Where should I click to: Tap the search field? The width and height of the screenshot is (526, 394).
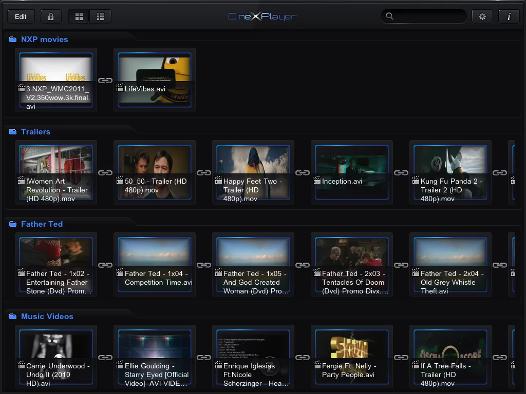click(424, 16)
